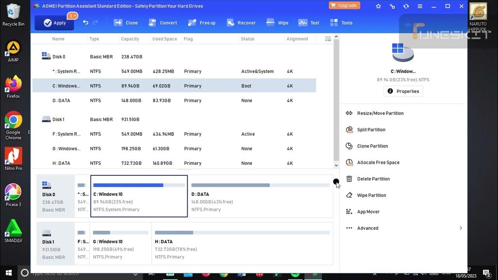The image size is (498, 280).
Task: Open the SMADAV desktop shortcut
Action: (13, 231)
